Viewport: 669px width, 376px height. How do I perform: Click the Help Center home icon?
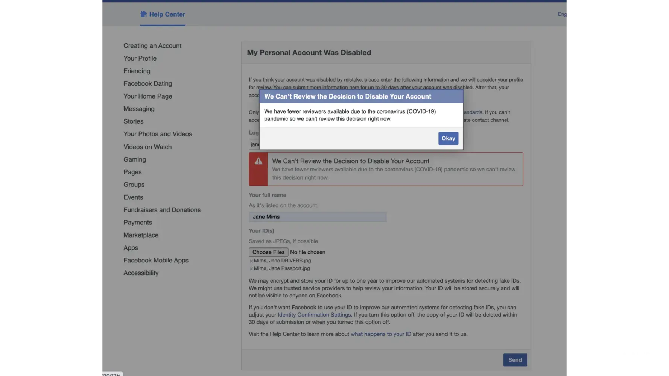click(x=143, y=14)
